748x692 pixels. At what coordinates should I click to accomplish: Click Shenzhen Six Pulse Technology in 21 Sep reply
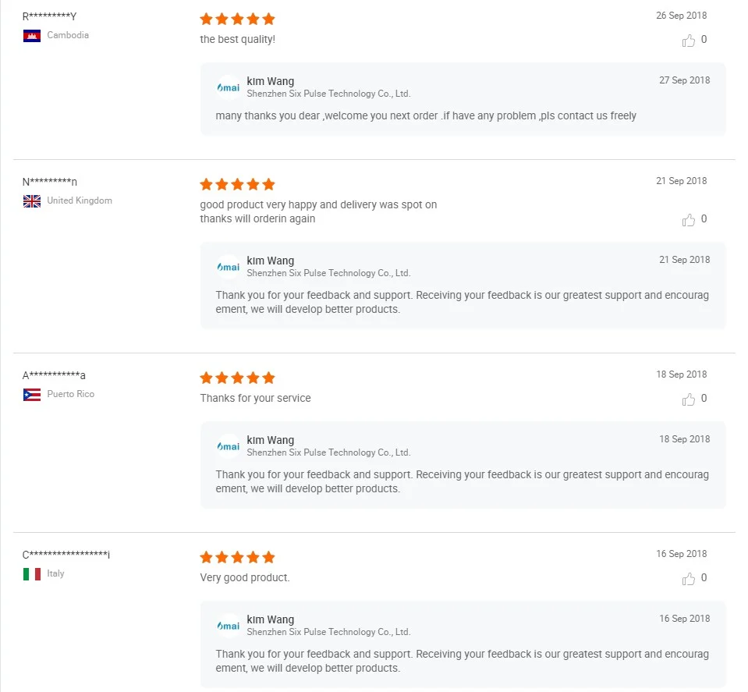click(328, 273)
